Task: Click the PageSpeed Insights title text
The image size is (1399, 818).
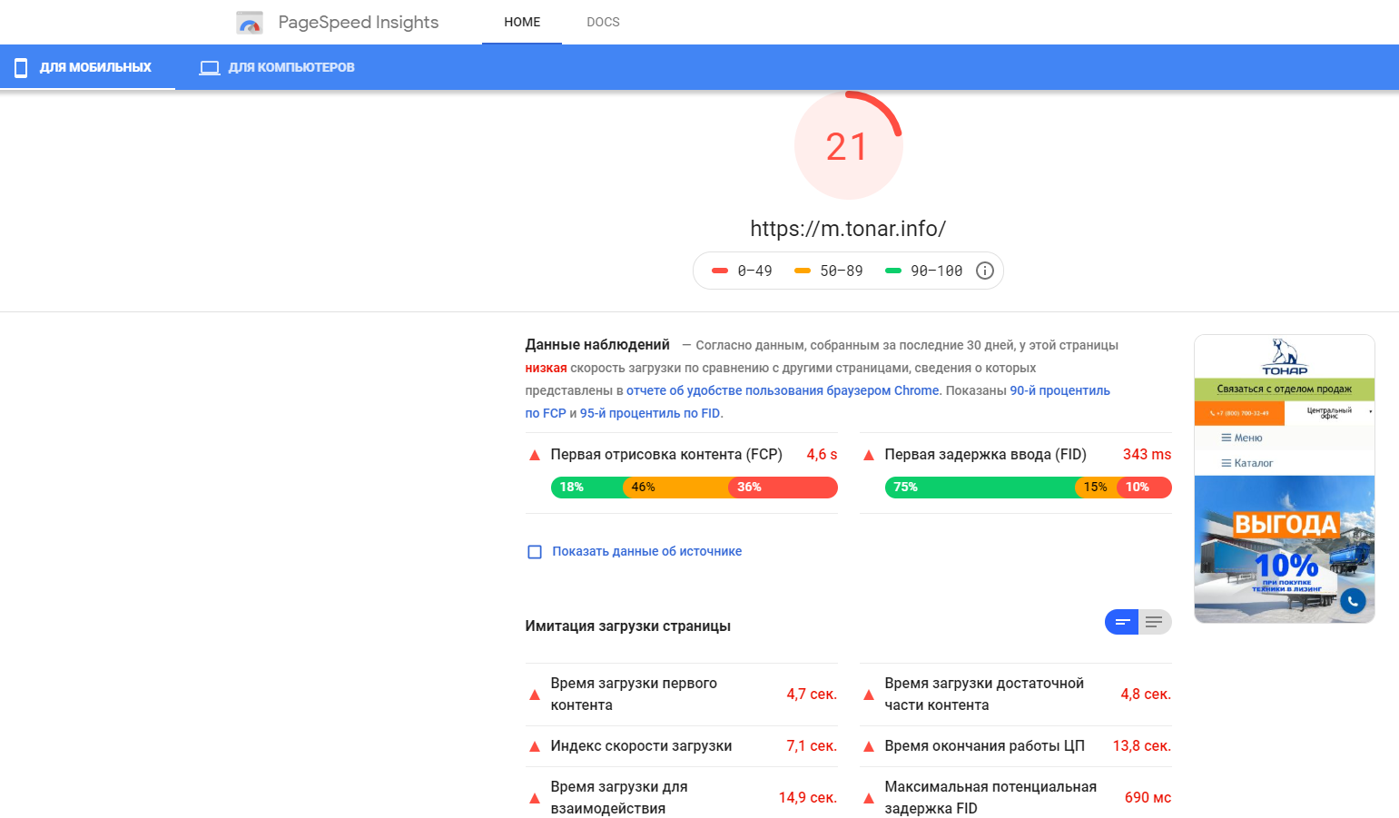Action: pos(358,22)
